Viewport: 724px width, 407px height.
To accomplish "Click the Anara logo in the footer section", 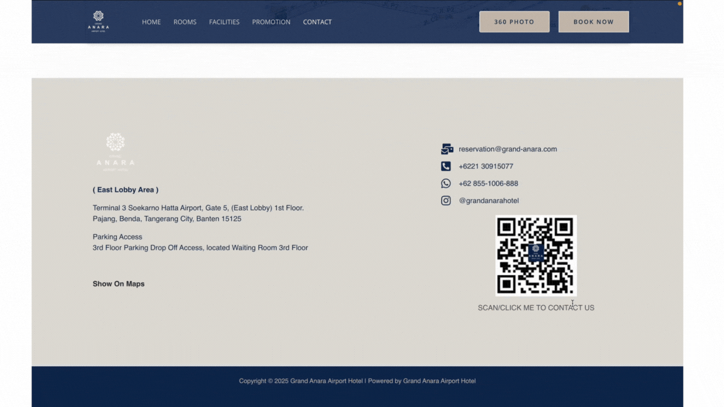I will [115, 150].
